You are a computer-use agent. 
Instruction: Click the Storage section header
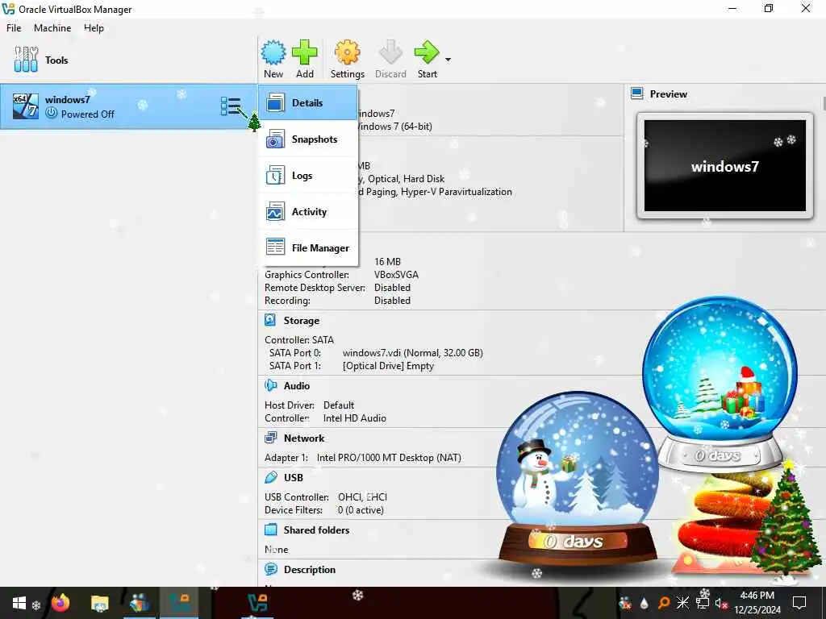pyautogui.click(x=302, y=321)
